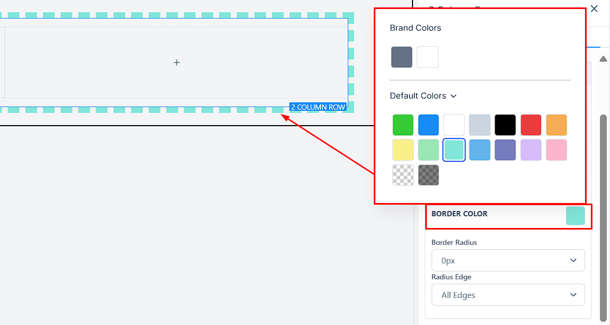Image resolution: width=610 pixels, height=325 pixels.
Task: Open the Radius Edge dropdown
Action: [508, 295]
